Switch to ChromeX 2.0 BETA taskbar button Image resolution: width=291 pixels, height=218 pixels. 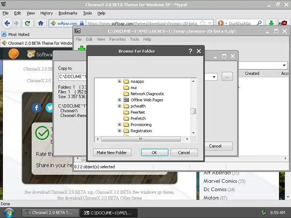pos(50,213)
